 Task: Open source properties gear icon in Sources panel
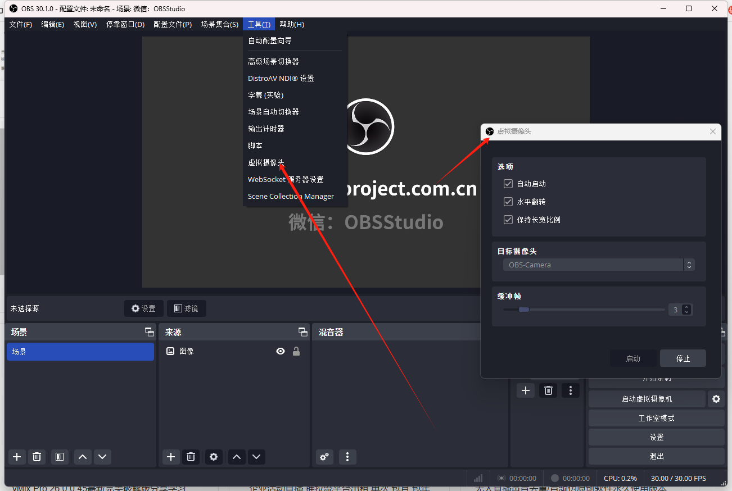[x=213, y=457]
